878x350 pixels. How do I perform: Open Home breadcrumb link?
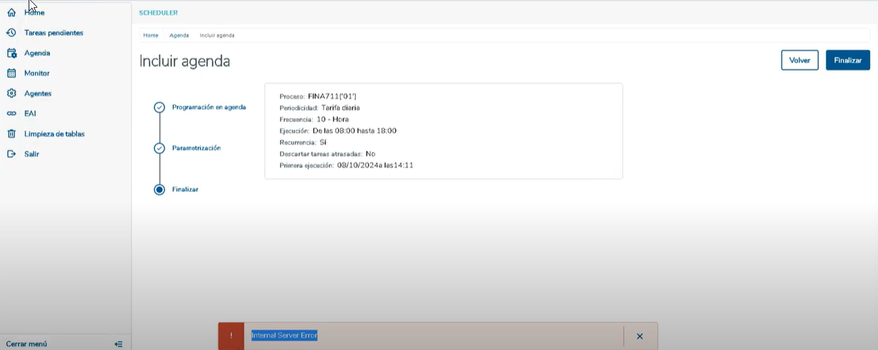click(x=150, y=35)
